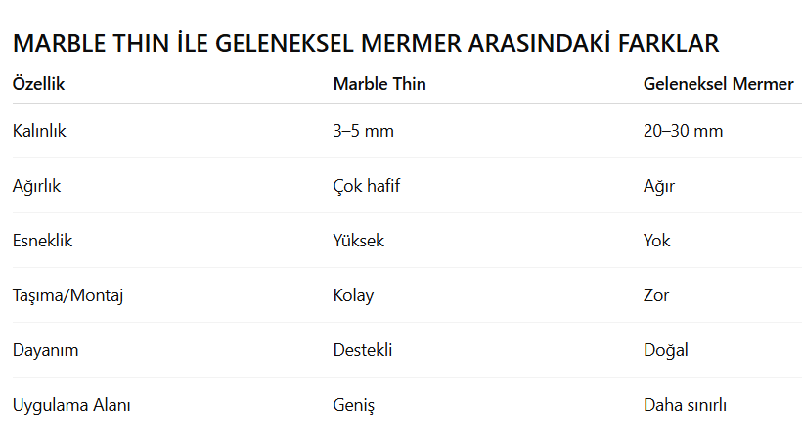Select the 'Çok hafif' cell

[366, 186]
